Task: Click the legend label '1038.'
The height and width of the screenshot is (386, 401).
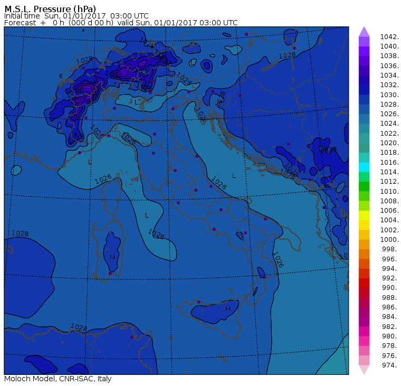Action: pyautogui.click(x=389, y=56)
